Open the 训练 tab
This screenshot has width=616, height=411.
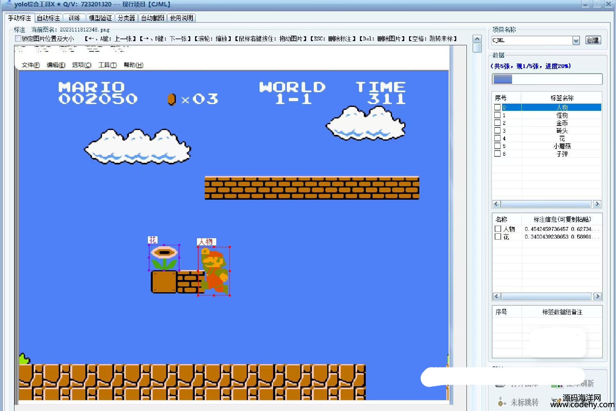[74, 18]
